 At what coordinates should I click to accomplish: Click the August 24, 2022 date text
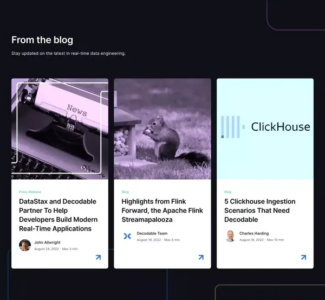pyautogui.click(x=47, y=248)
